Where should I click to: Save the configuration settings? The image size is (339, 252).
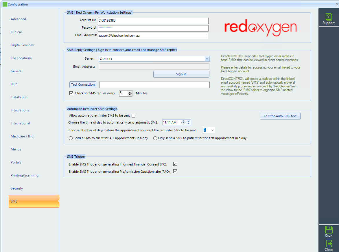tap(328, 232)
